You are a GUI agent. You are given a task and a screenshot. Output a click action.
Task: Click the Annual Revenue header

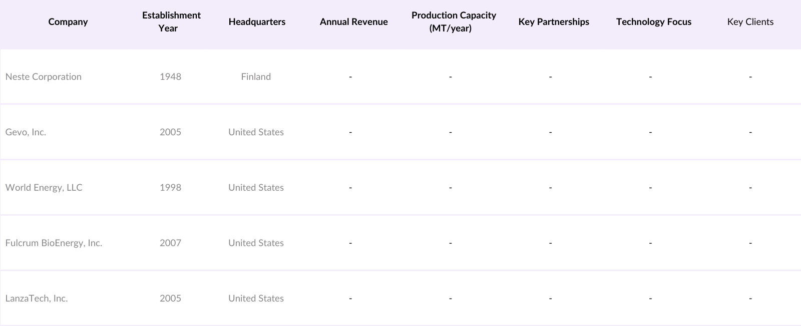[x=353, y=22]
